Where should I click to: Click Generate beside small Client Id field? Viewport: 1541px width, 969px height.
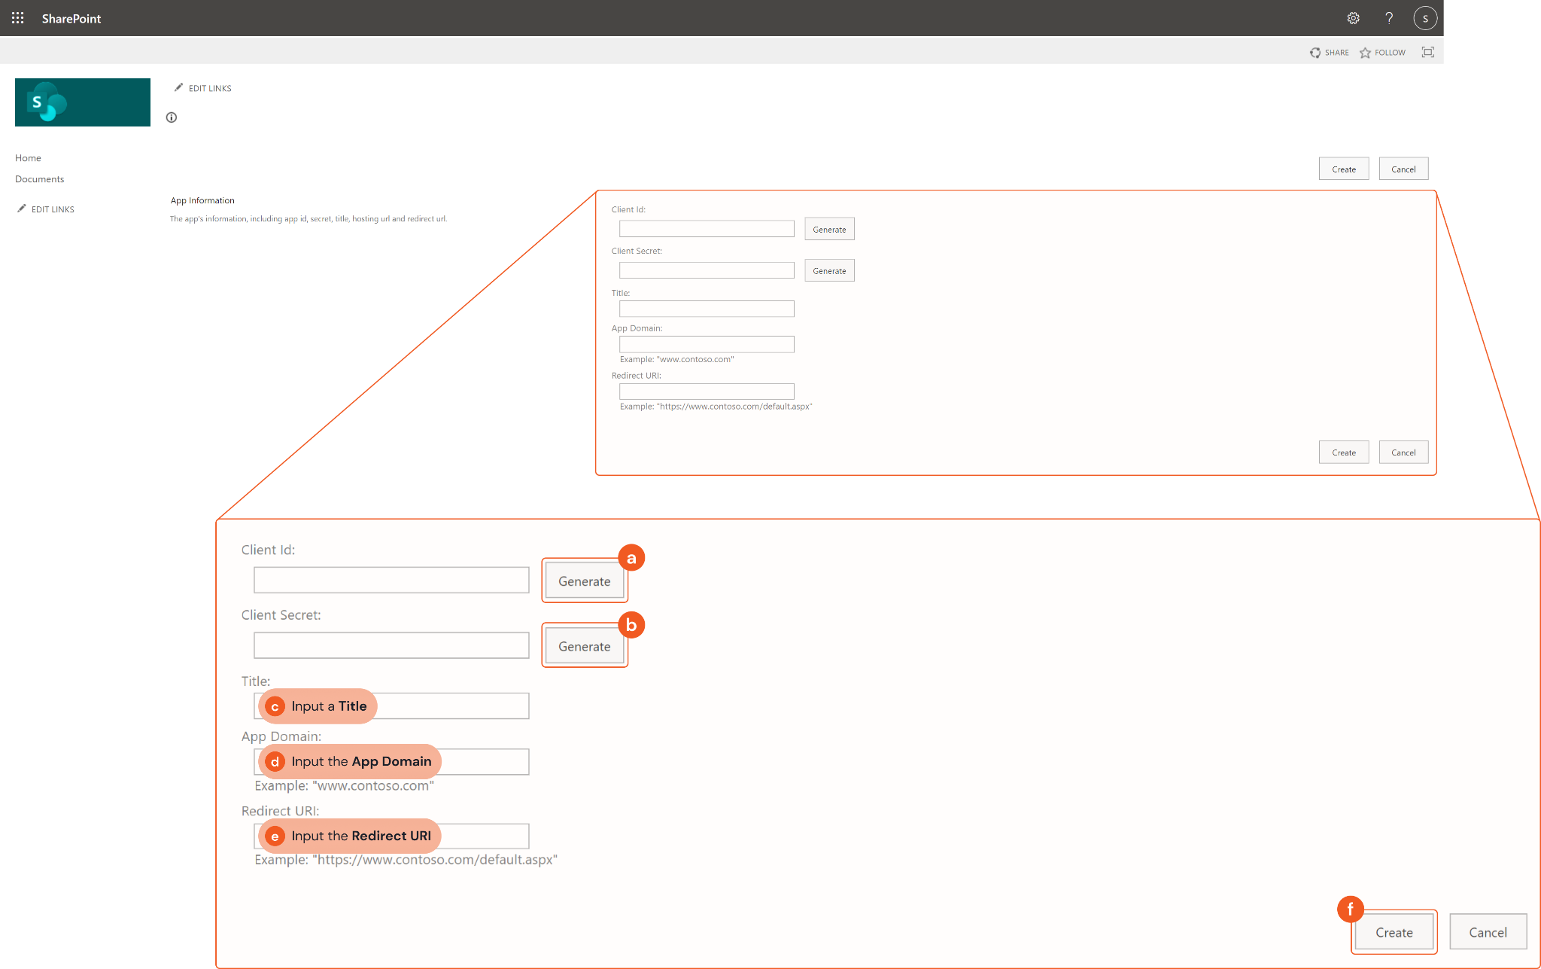pos(829,230)
